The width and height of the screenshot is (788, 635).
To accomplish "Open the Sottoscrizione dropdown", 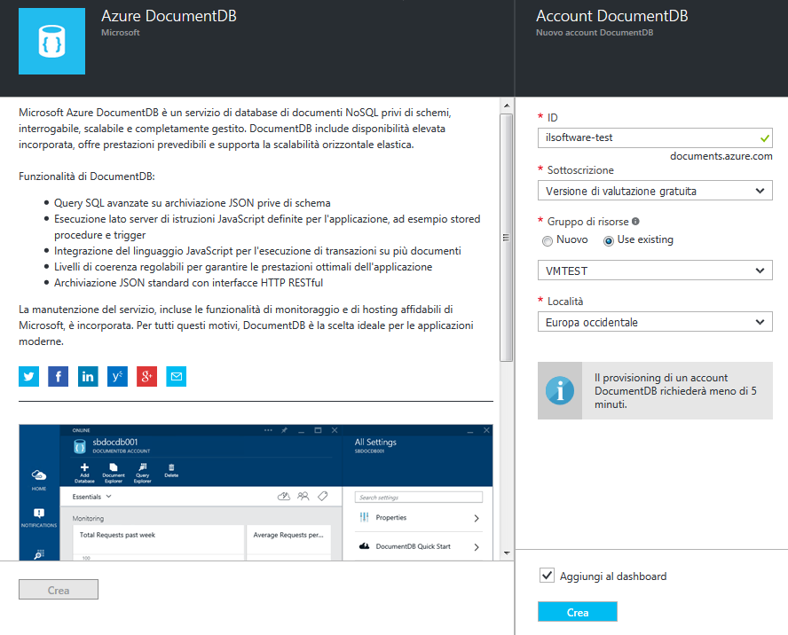I will (x=655, y=191).
